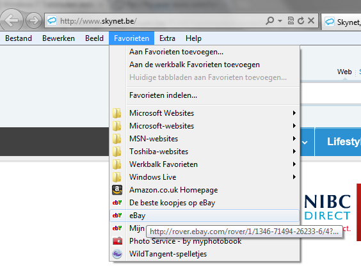Click the Microsoft Websites folder icon
The width and height of the screenshot is (361, 268).
[117, 113]
